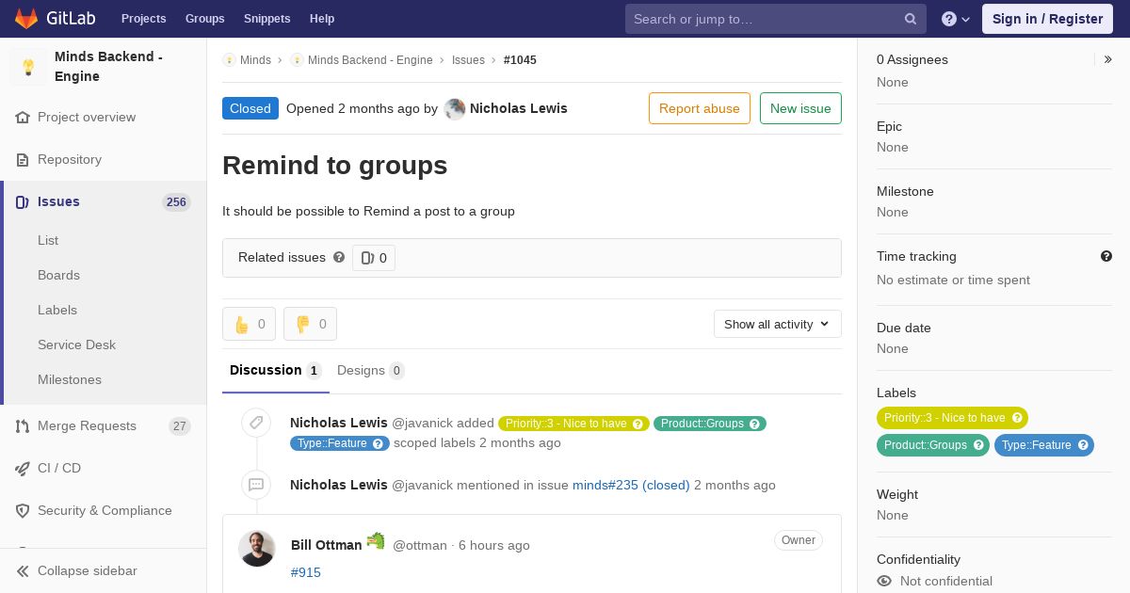Click the Repository file icon
This screenshot has width=1130, height=593.
(x=23, y=160)
